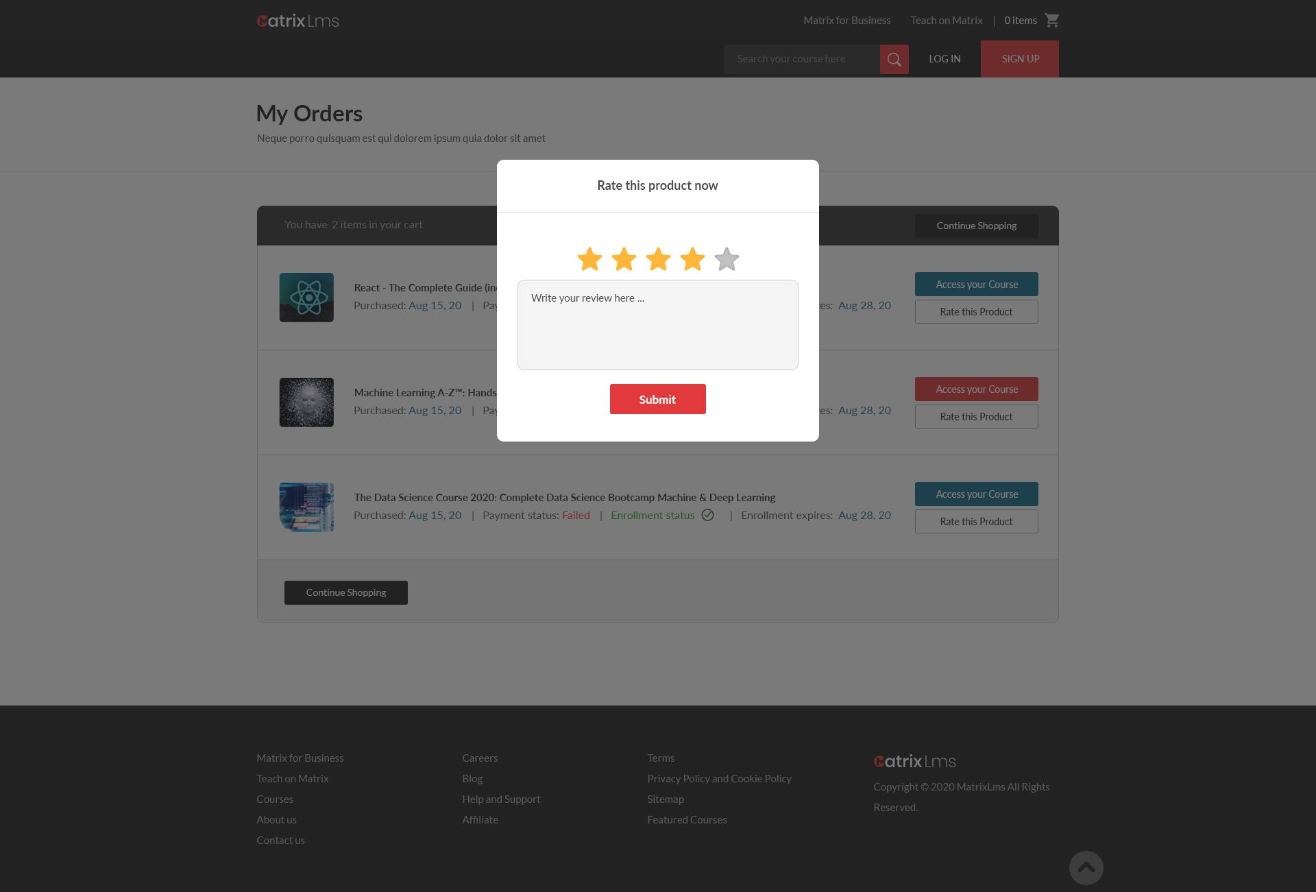Open footer Matrix for Business link
Screen dimensions: 1316x892
pos(300,758)
